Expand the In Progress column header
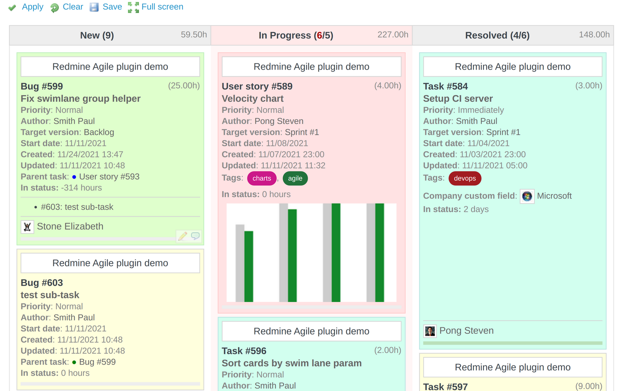Viewport: 619px width, 391px height. 296,35
